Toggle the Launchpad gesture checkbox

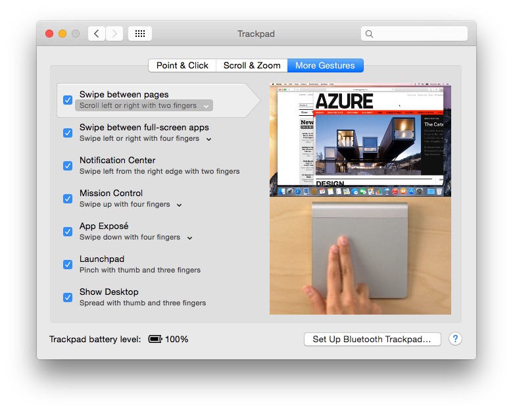point(68,265)
